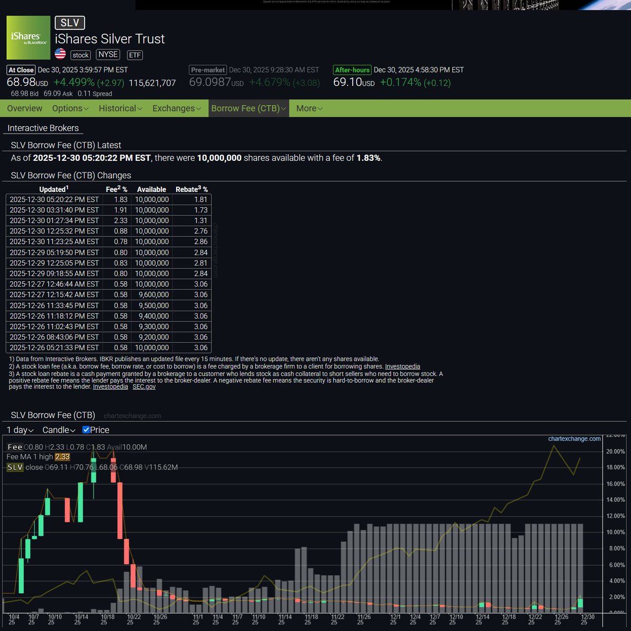Screen dimensions: 631x631
Task: Open the Borrow Fee (CTB) menu
Action: 249,108
